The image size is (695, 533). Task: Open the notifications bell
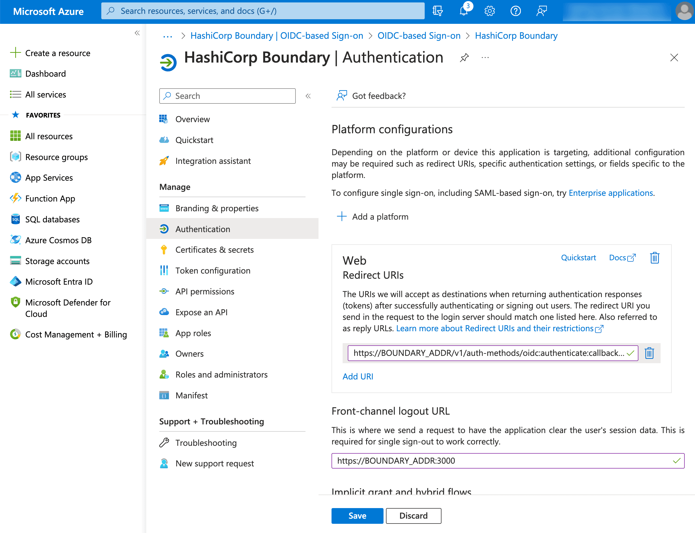464,11
